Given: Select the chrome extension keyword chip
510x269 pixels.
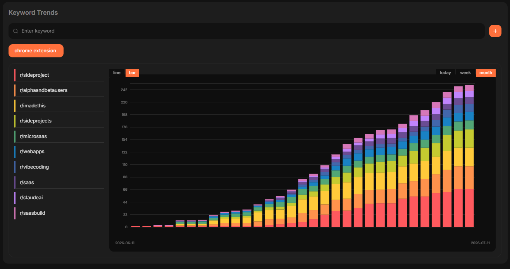Looking at the screenshot, I should click(36, 51).
